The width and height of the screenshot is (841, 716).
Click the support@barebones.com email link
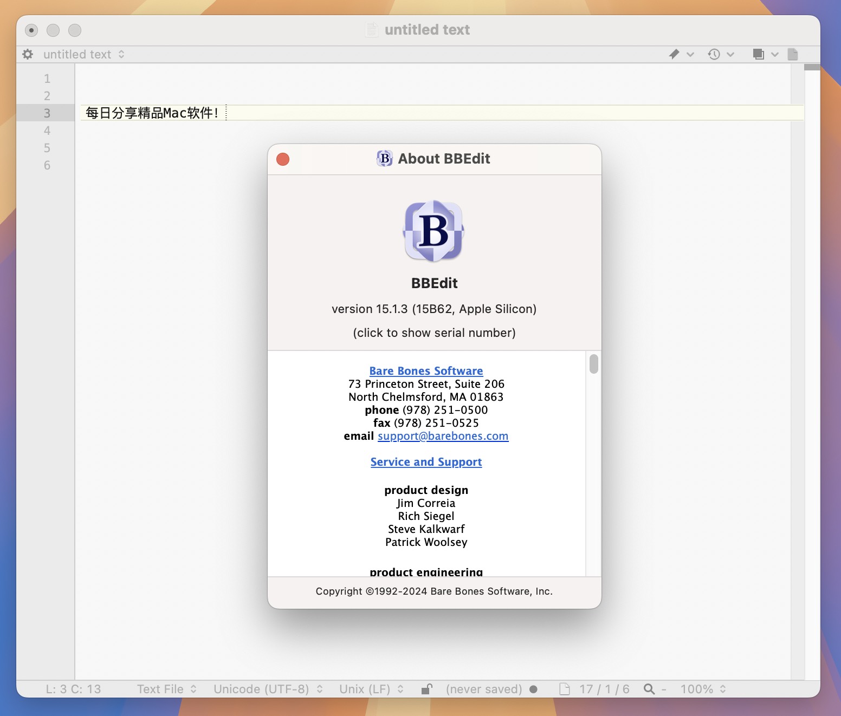point(443,436)
